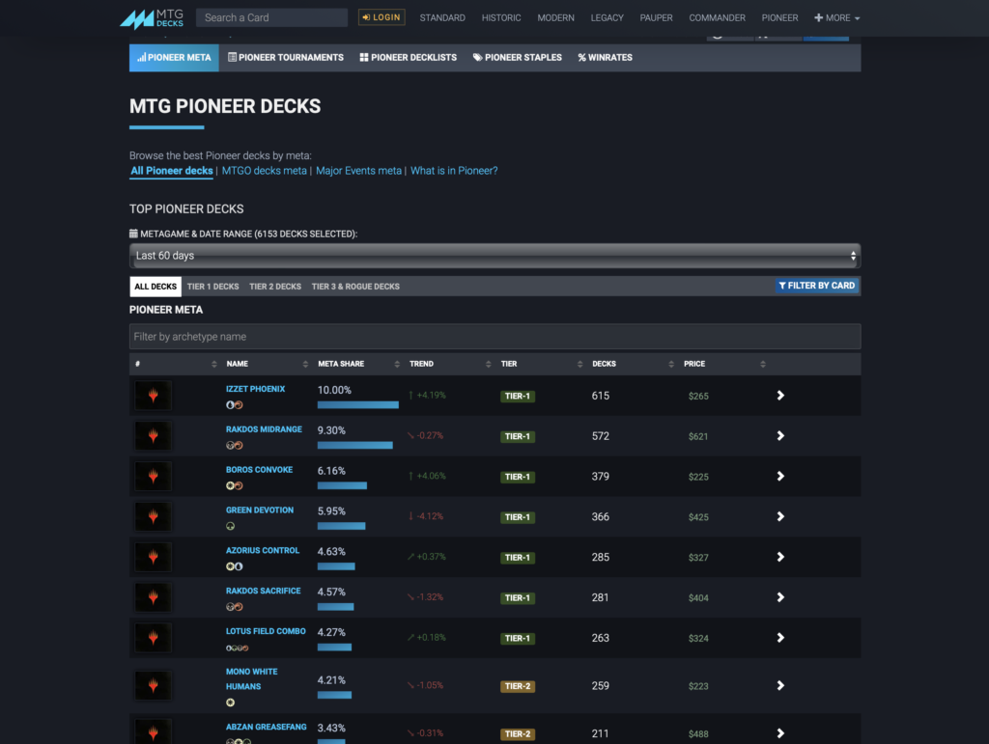The width and height of the screenshot is (989, 744).
Task: Open MTGO decks meta link
Action: click(x=265, y=171)
